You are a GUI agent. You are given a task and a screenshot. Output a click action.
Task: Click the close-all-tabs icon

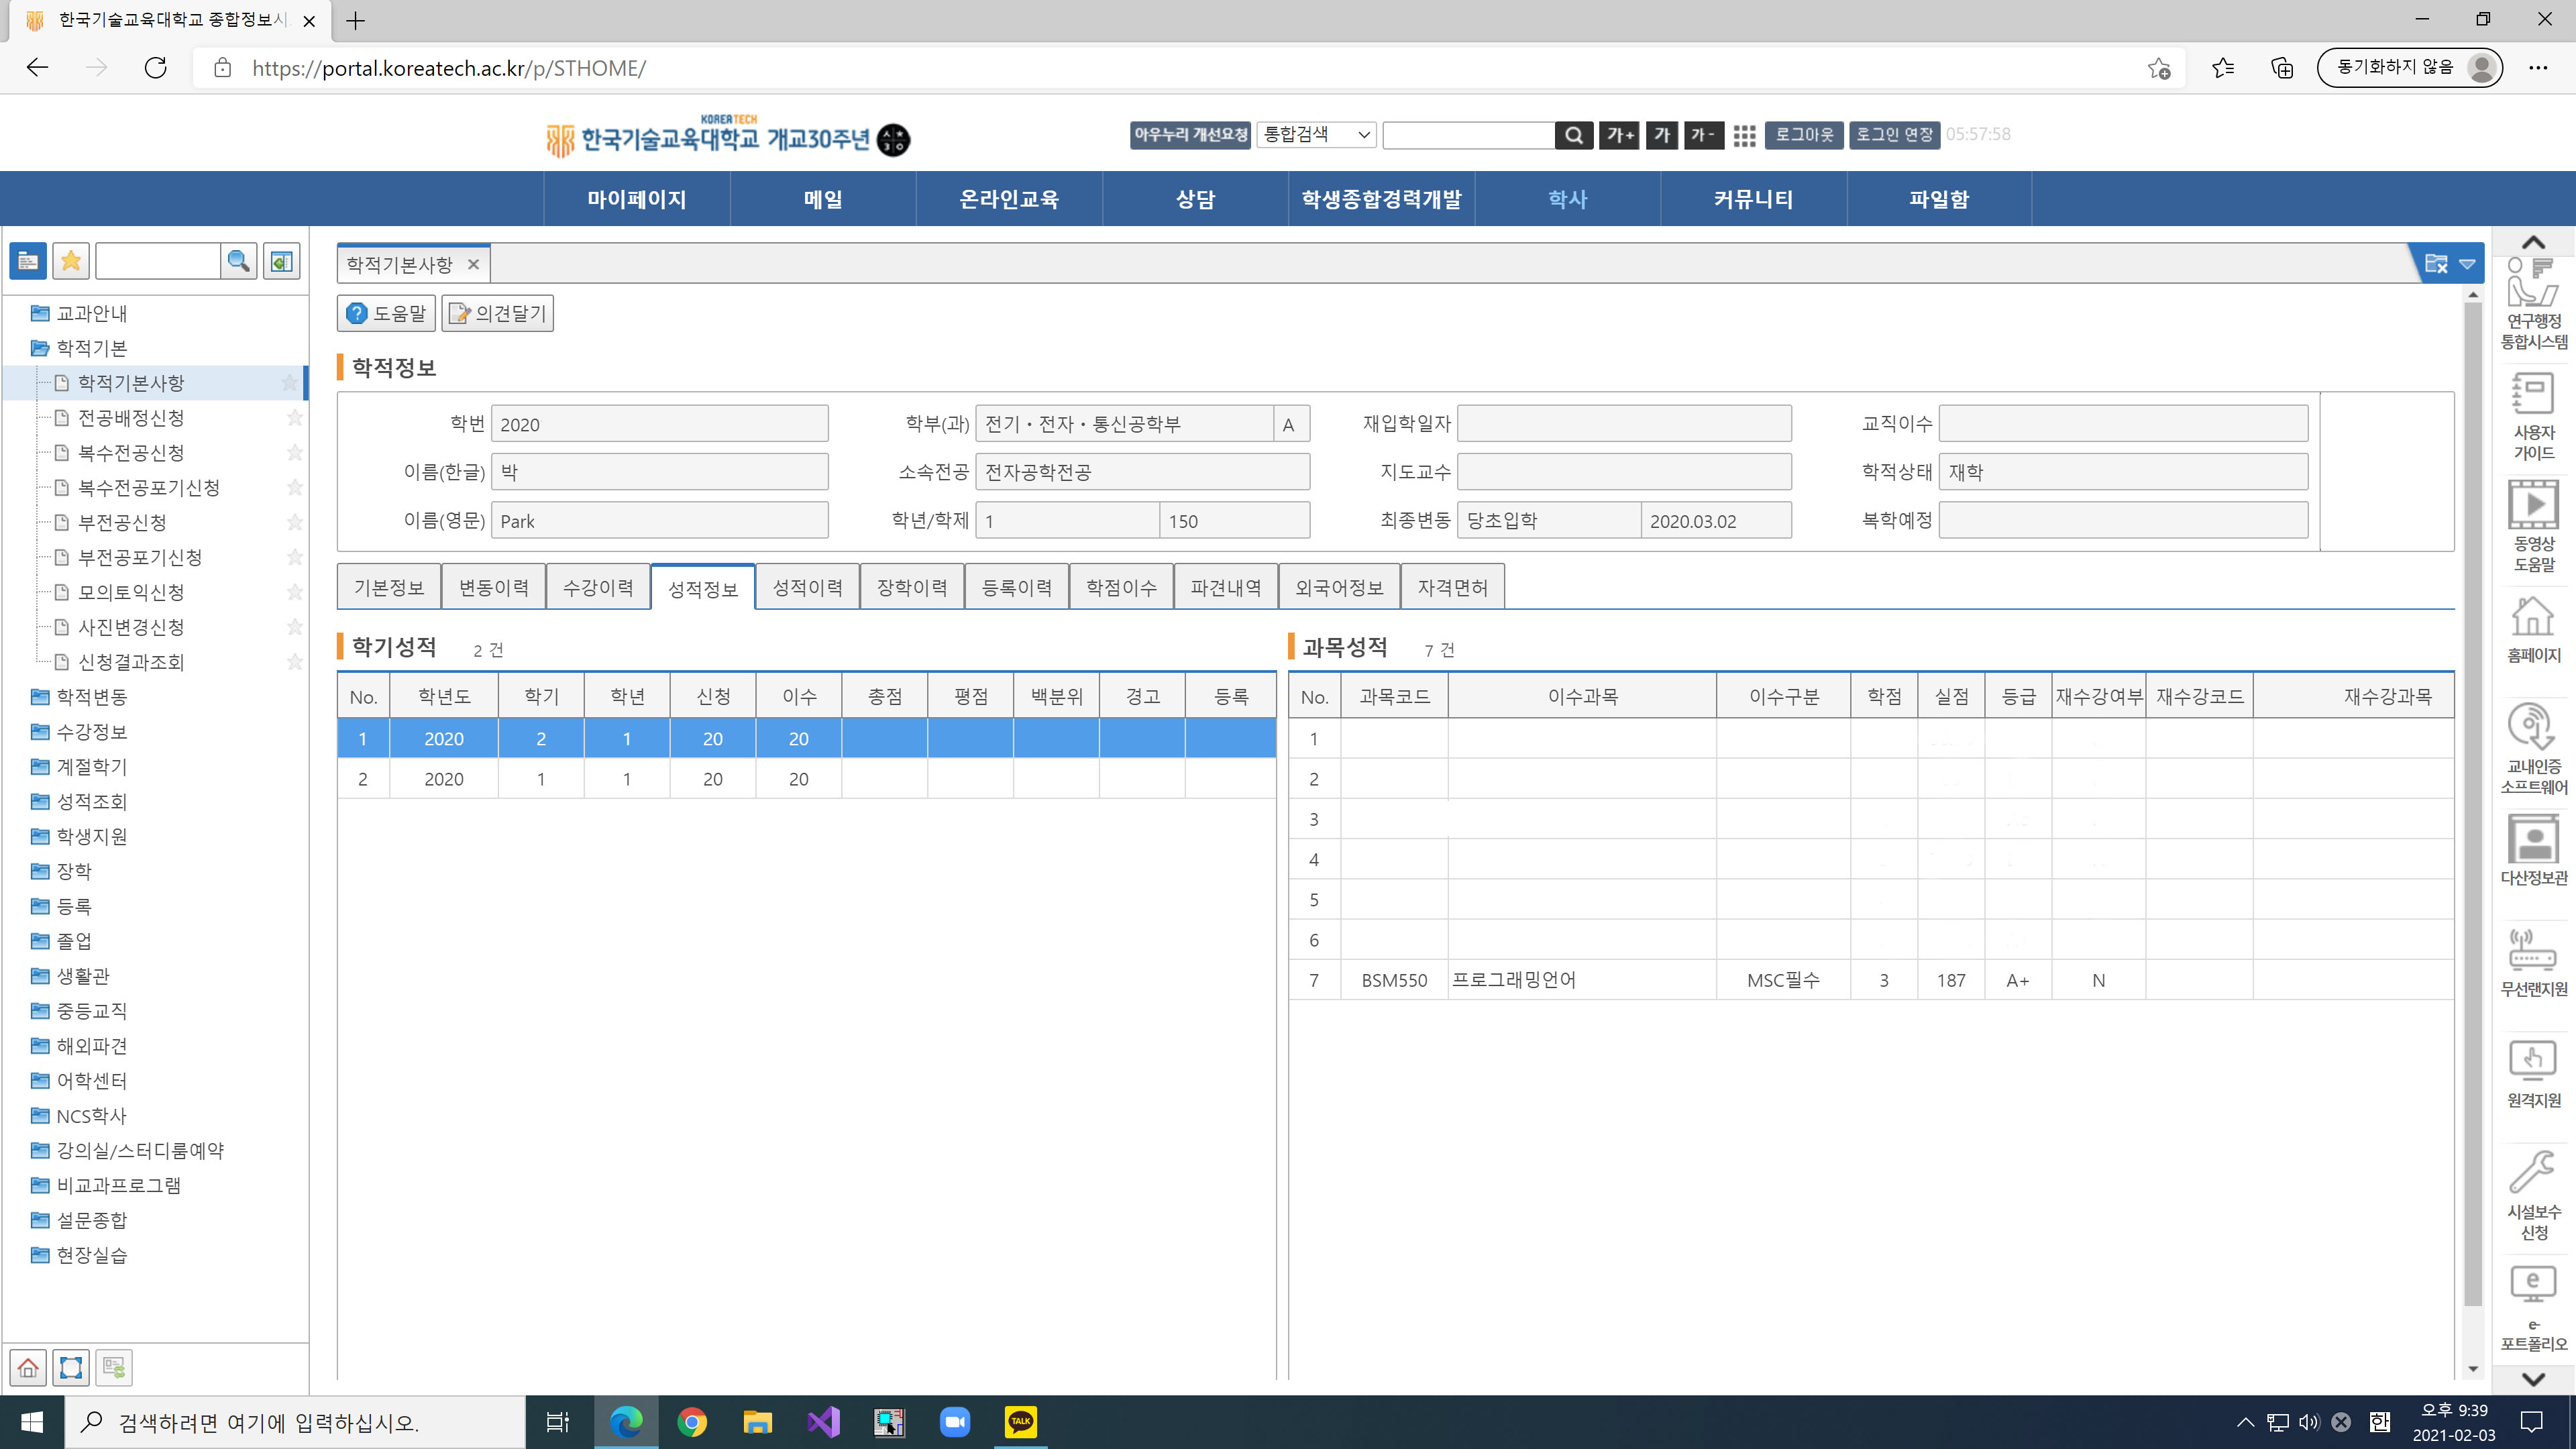pos(2436,264)
